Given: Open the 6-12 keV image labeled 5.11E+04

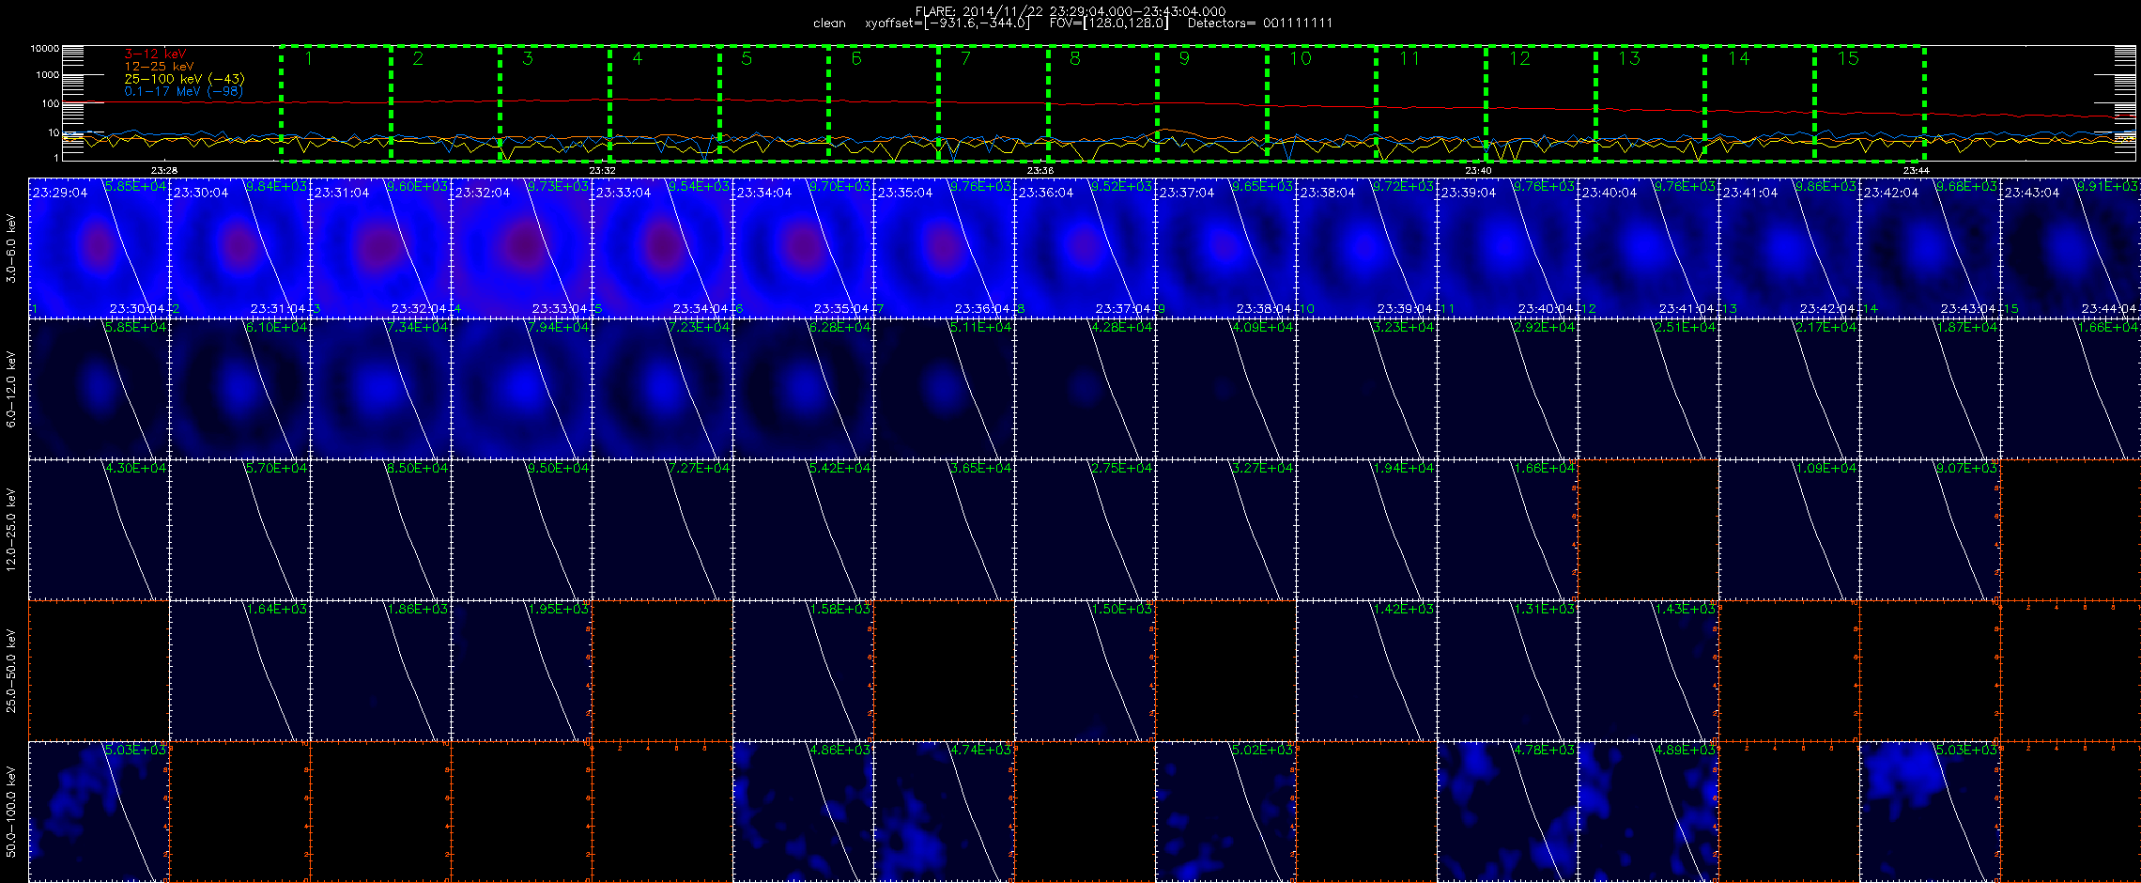Looking at the screenshot, I should pos(944,389).
